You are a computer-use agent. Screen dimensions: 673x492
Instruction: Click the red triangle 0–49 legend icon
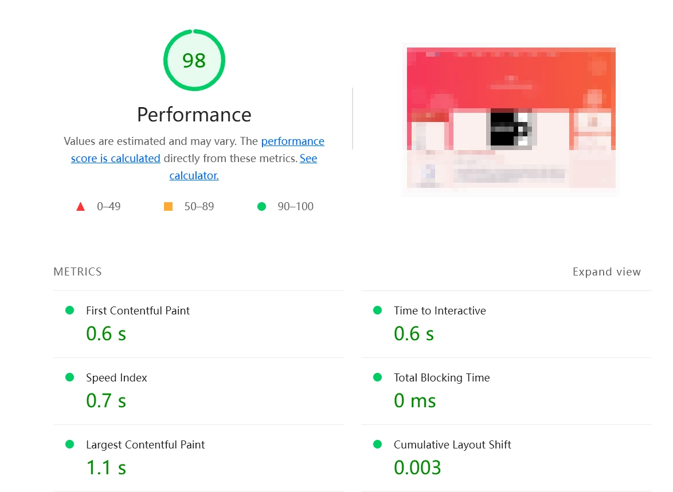click(x=80, y=207)
